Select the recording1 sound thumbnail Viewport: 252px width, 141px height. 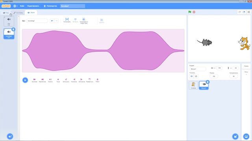tap(9, 34)
